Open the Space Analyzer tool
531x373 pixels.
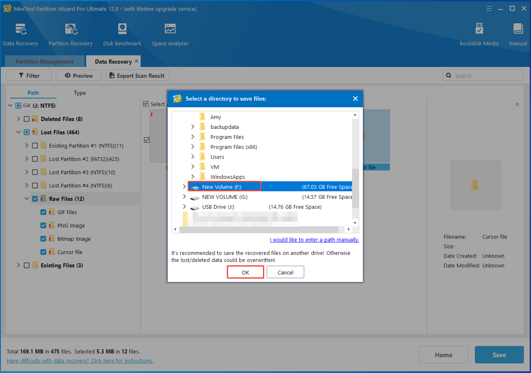[x=170, y=35]
